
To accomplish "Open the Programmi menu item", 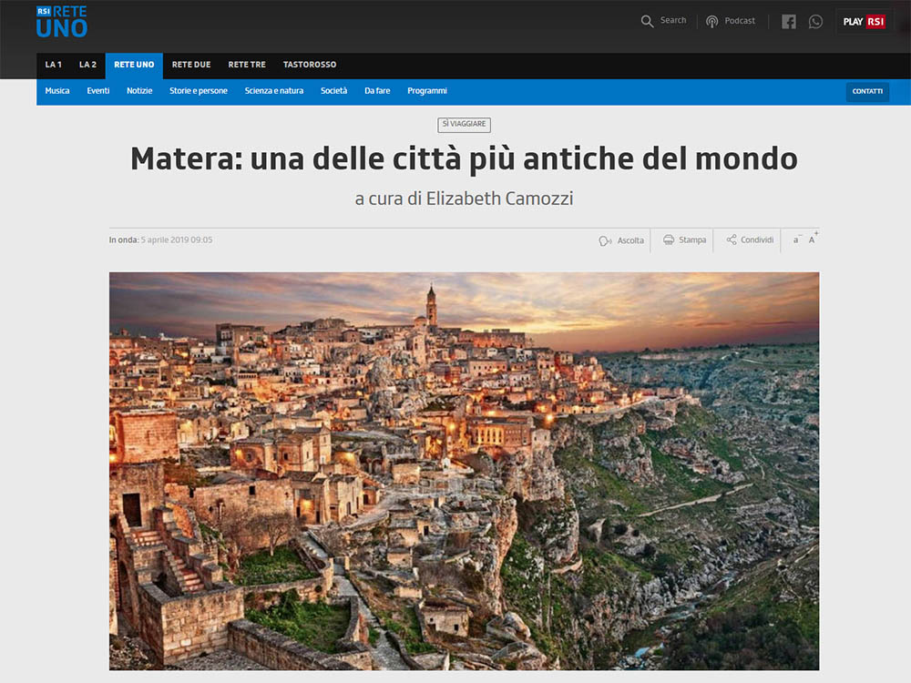I will click(427, 91).
